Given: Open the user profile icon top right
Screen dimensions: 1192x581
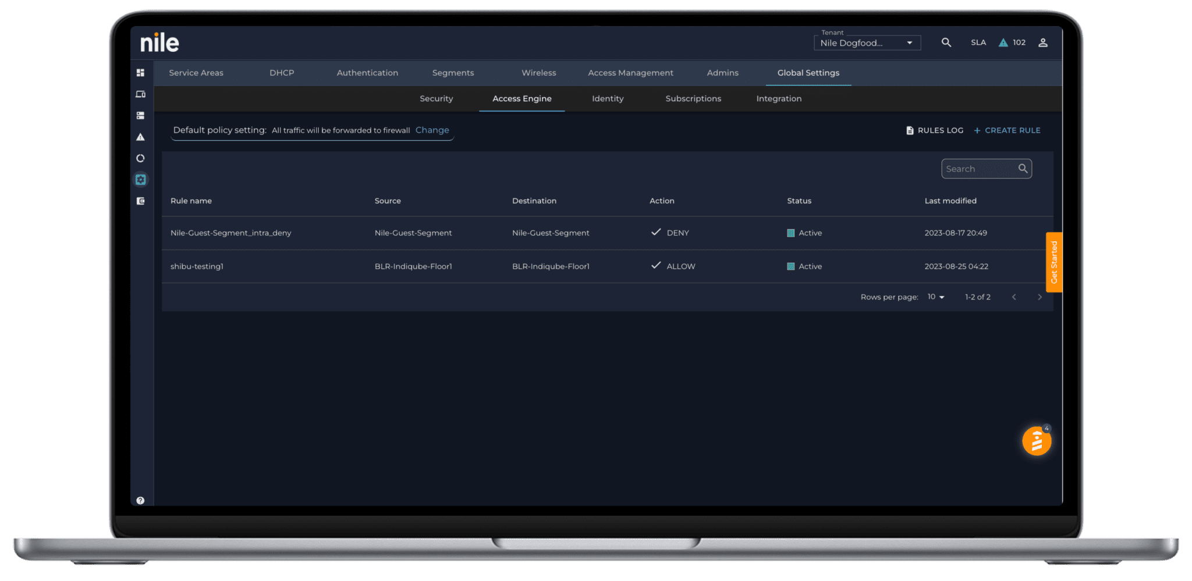Looking at the screenshot, I should click(x=1043, y=42).
